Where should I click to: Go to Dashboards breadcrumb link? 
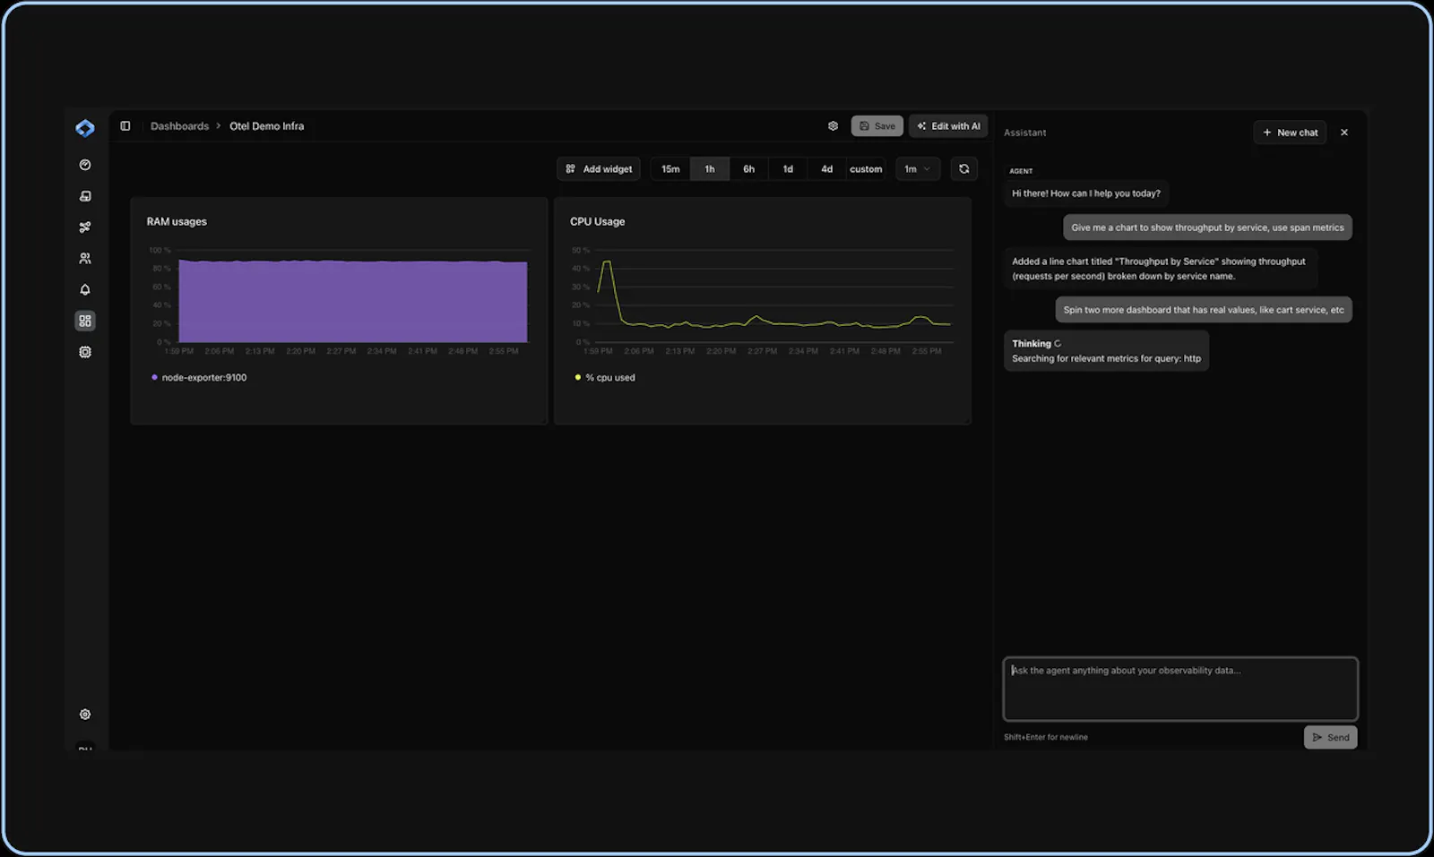(x=179, y=126)
